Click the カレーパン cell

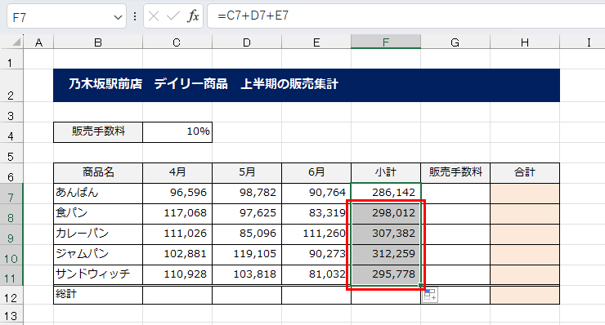pos(98,234)
